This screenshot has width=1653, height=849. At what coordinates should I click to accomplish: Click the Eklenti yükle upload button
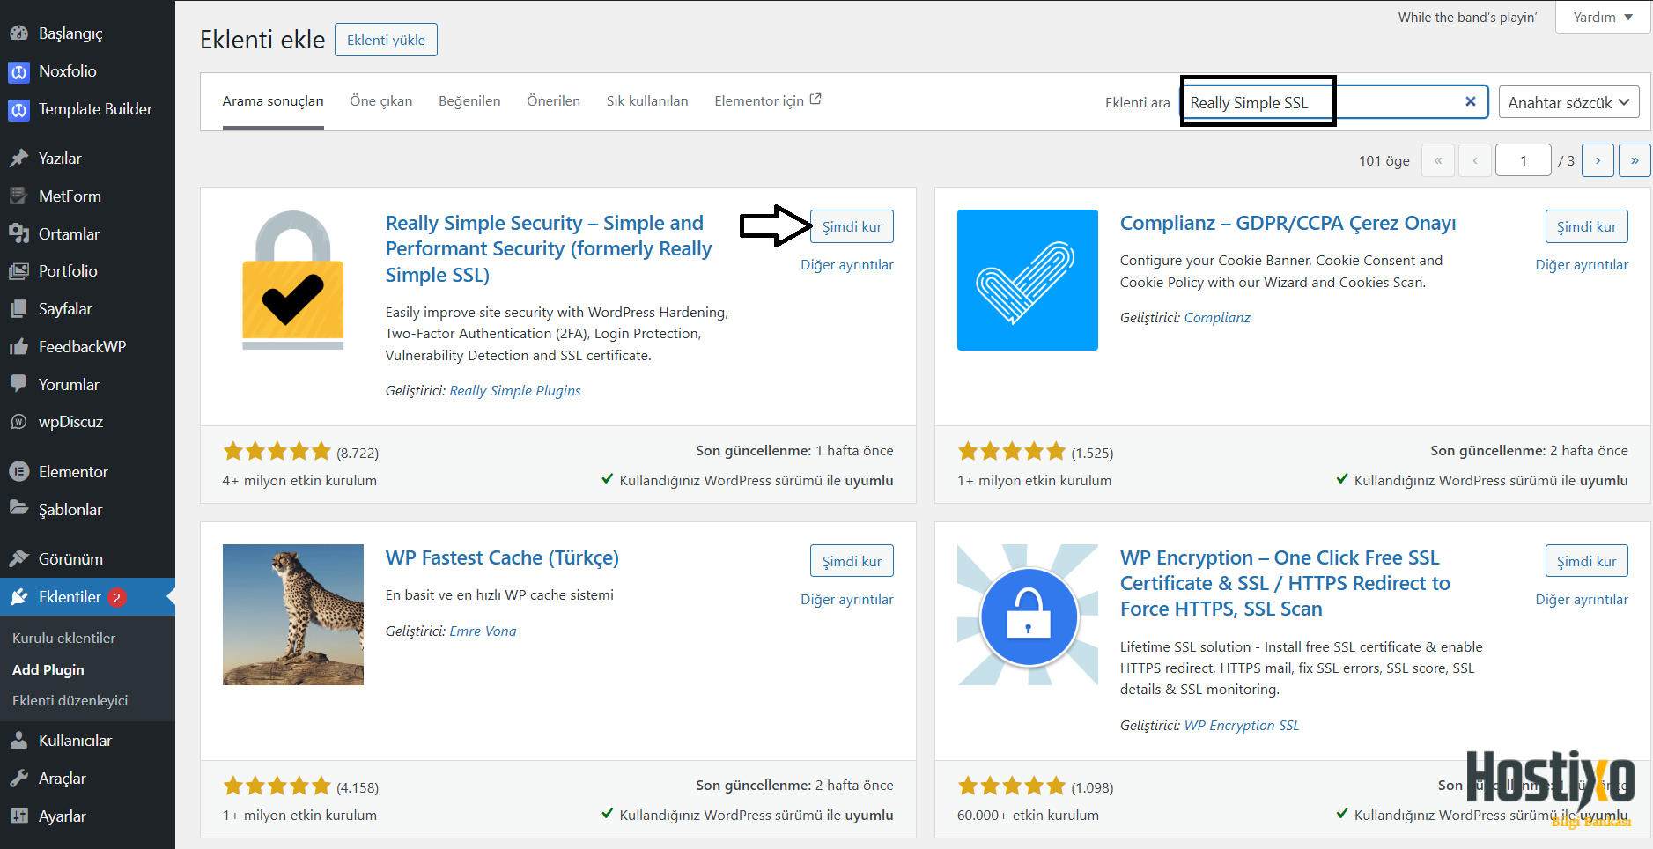pyautogui.click(x=386, y=40)
